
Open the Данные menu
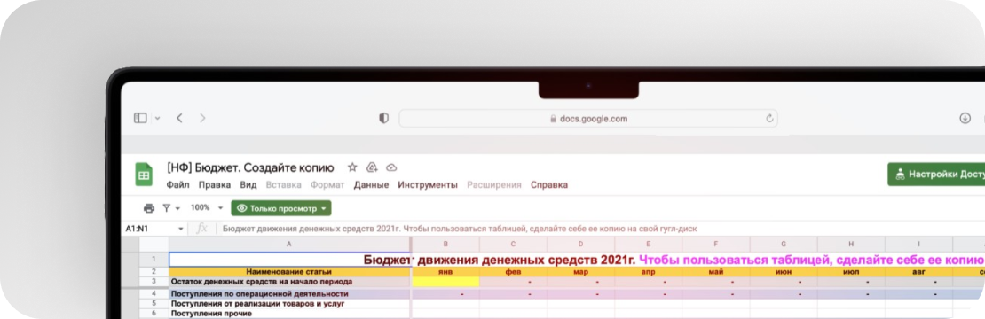[371, 185]
